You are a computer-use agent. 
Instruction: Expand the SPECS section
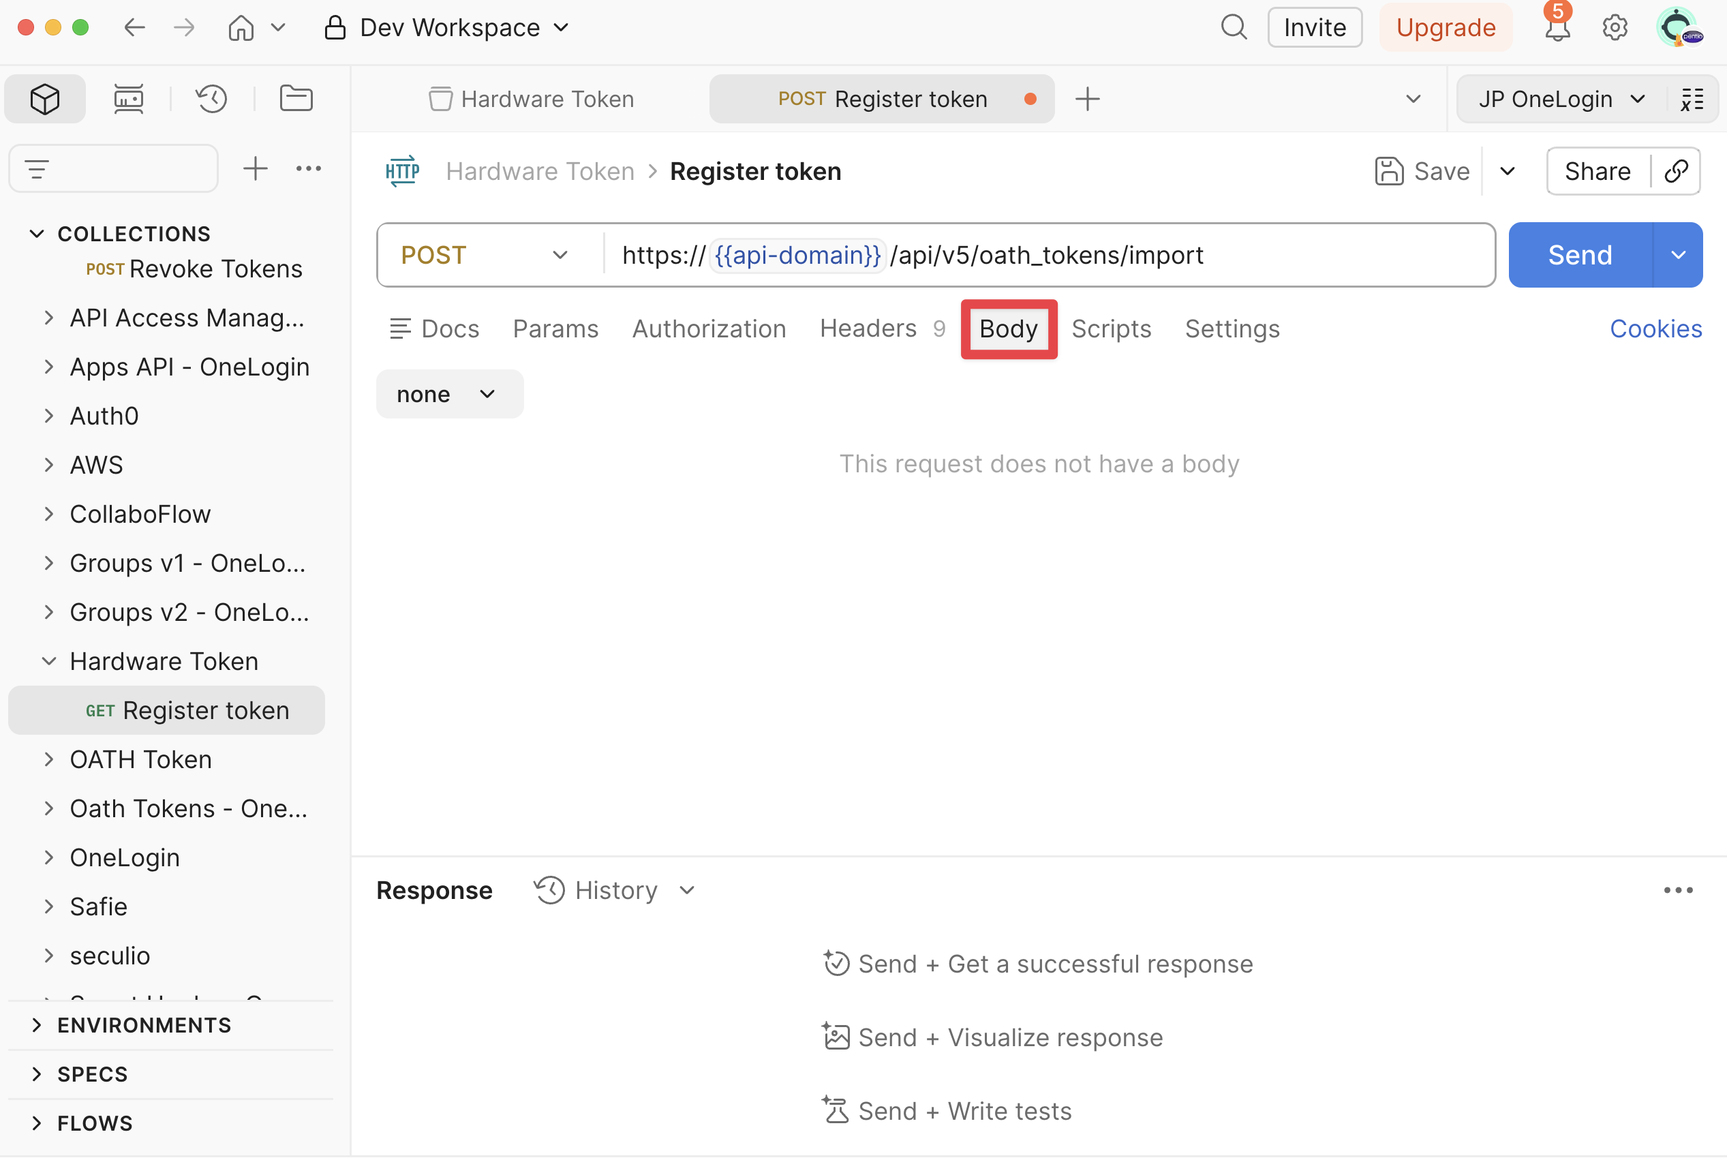pos(36,1073)
